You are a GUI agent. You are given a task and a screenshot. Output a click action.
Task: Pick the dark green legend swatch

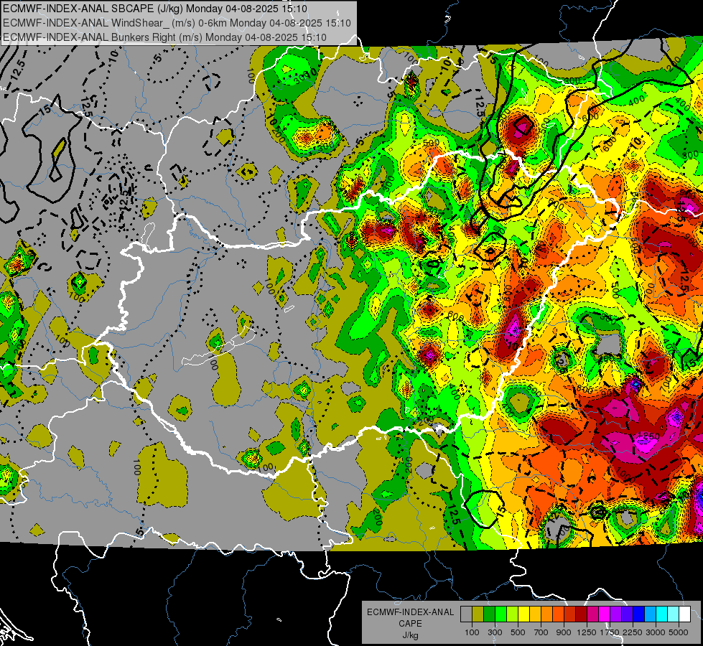click(x=489, y=614)
